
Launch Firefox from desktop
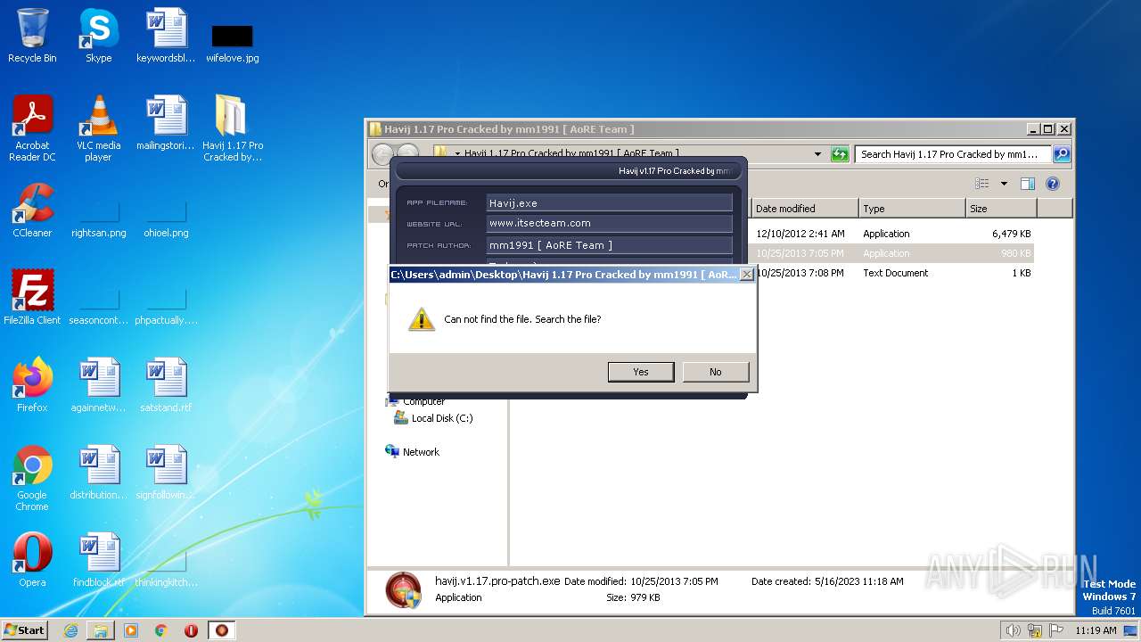tap(32, 385)
